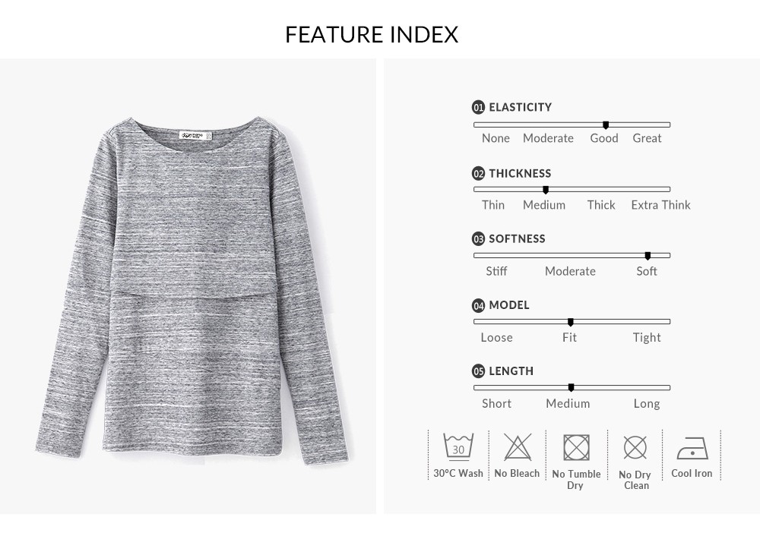760x533 pixels.
Task: Click the No Dry Clean circle icon
Action: (635, 447)
